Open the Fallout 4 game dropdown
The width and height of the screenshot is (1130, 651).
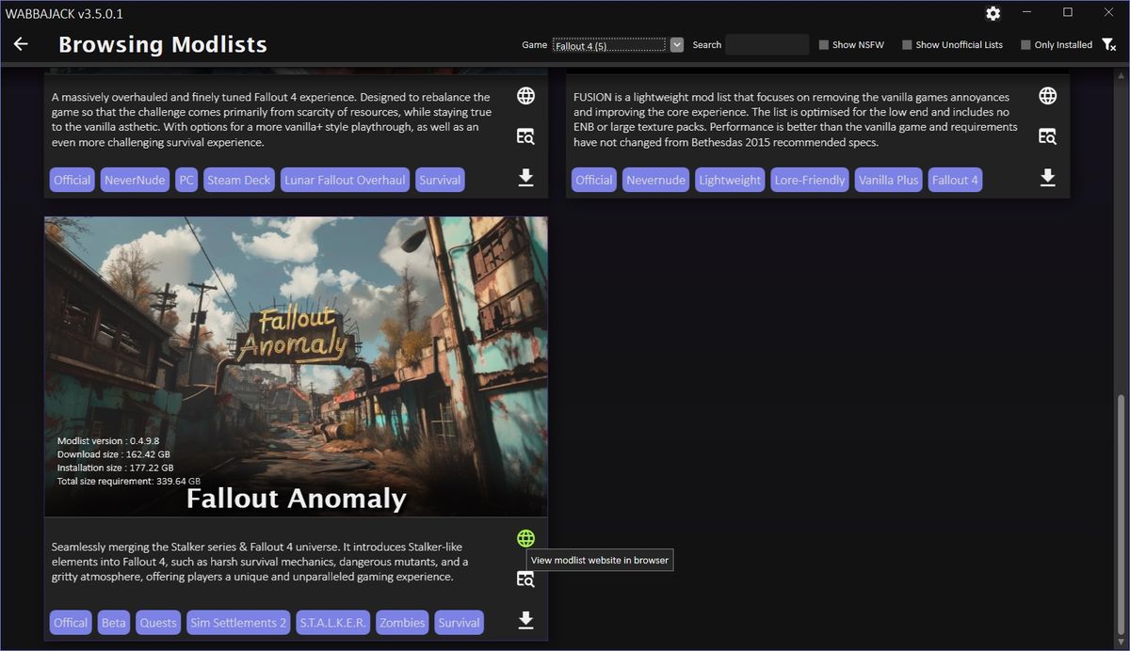(x=676, y=43)
